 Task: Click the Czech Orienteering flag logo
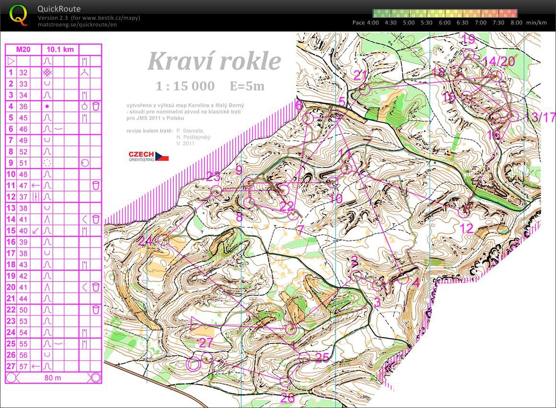[148, 156]
